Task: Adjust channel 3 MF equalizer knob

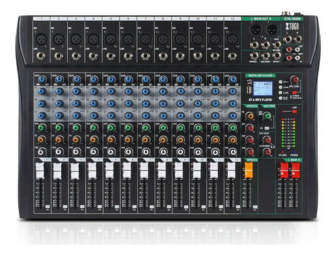Action: [77, 103]
